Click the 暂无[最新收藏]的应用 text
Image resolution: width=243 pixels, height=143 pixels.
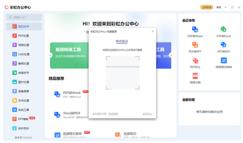tap(210, 112)
